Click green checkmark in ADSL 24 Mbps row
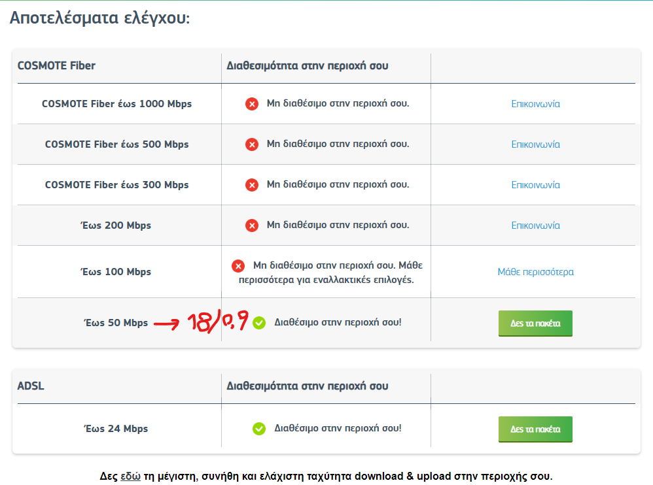 tap(259, 428)
